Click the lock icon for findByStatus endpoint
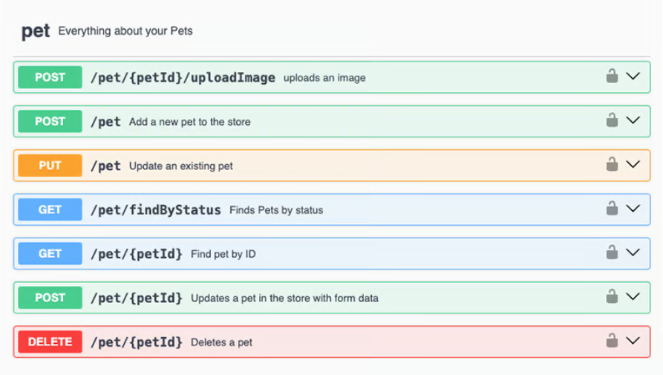 coord(612,209)
